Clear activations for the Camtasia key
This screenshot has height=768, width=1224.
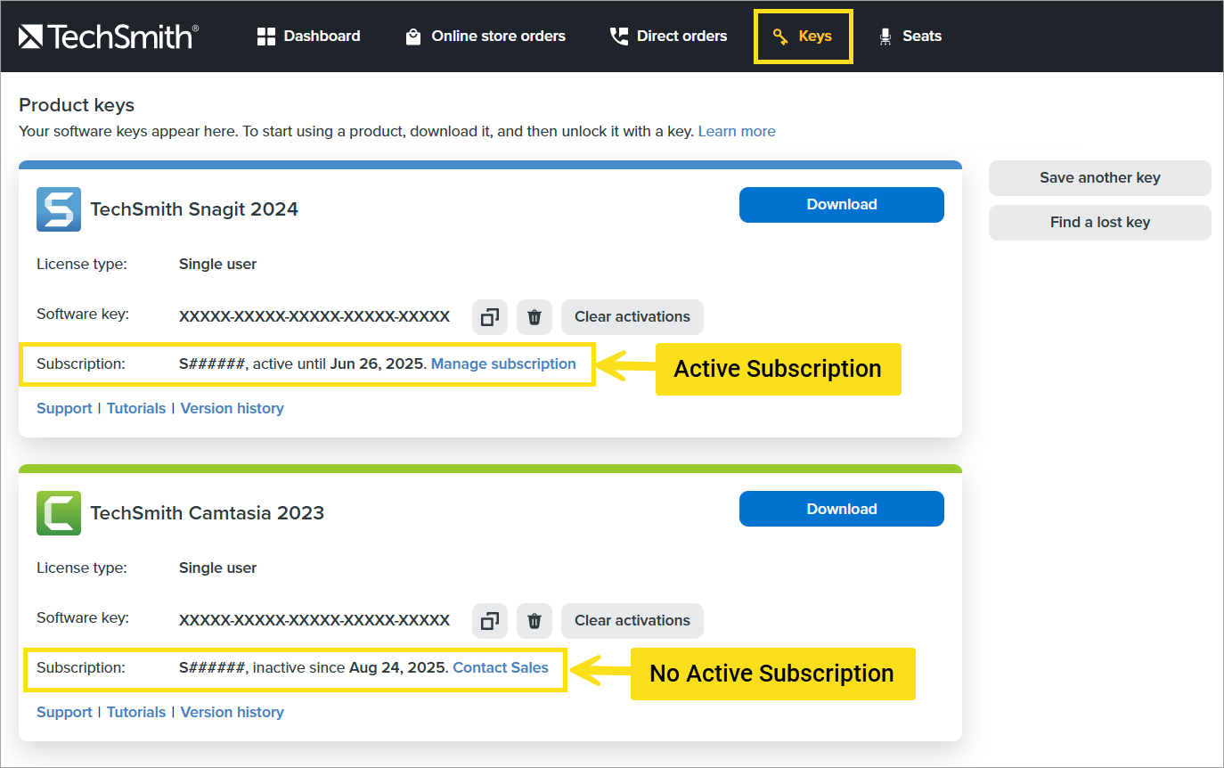[632, 621]
